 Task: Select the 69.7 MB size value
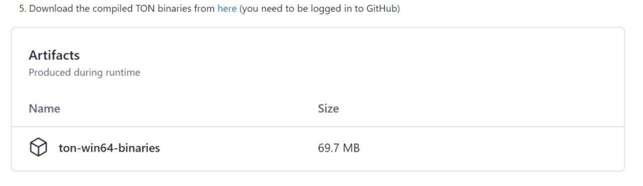[x=339, y=148]
